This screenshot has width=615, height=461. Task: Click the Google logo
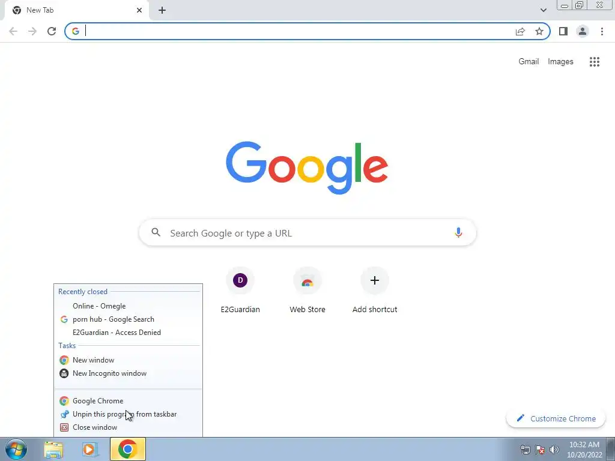click(x=307, y=168)
